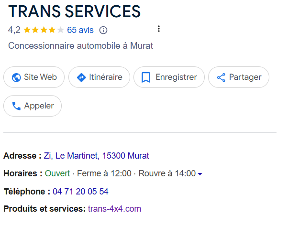Open the three-dot more options menu

159,29
